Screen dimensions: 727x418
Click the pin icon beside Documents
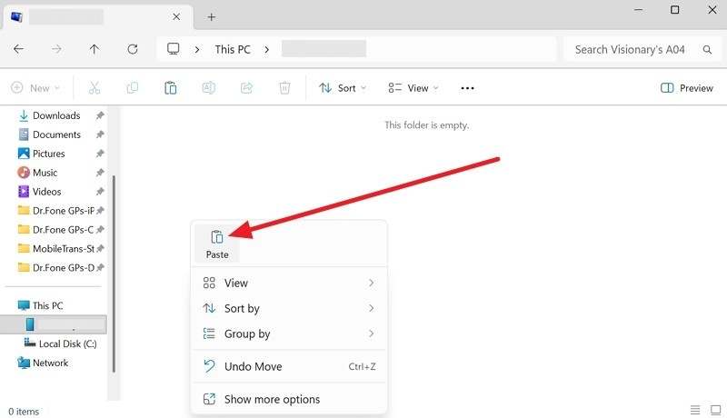[100, 134]
